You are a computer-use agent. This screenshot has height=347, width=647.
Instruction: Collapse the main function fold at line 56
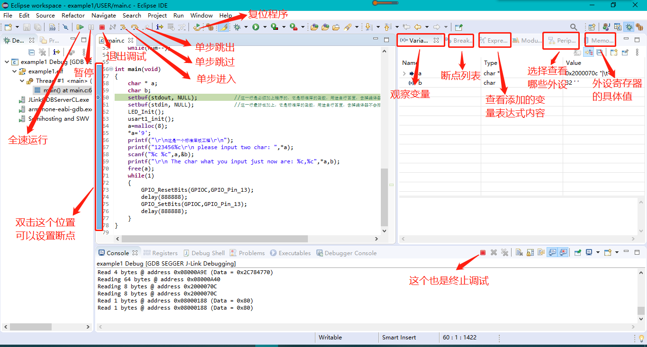[x=111, y=69]
